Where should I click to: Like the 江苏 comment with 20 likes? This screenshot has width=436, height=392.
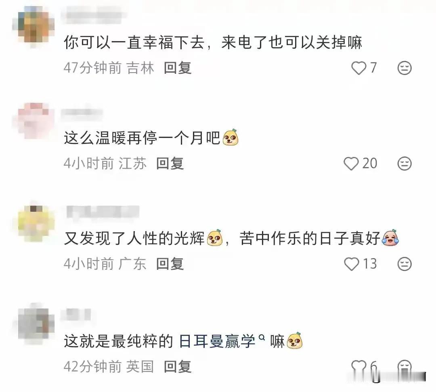pos(351,163)
